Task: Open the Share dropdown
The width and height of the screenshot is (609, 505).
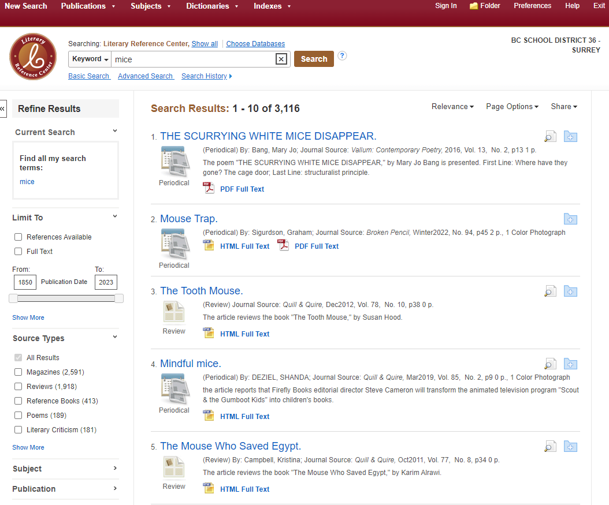Action: pyautogui.click(x=564, y=107)
